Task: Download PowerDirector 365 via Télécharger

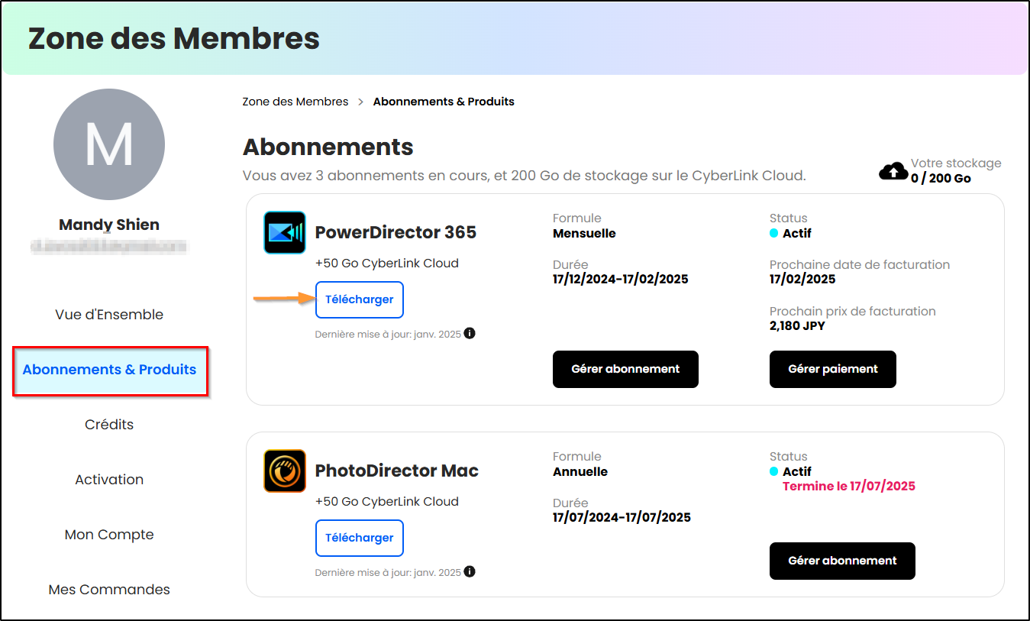Action: 360,299
